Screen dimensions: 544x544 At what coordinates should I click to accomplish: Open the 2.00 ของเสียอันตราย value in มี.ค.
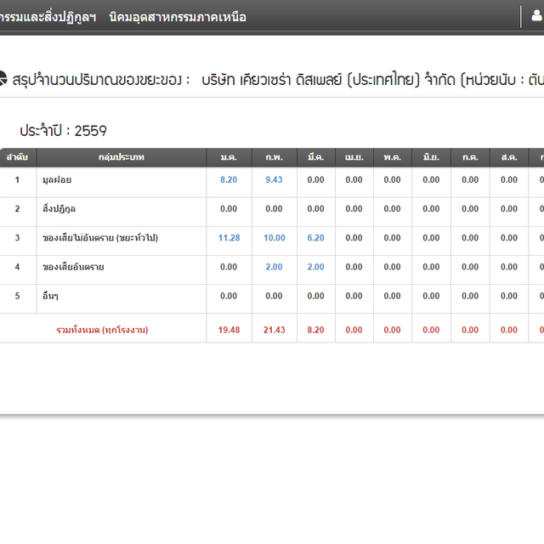pos(315,267)
